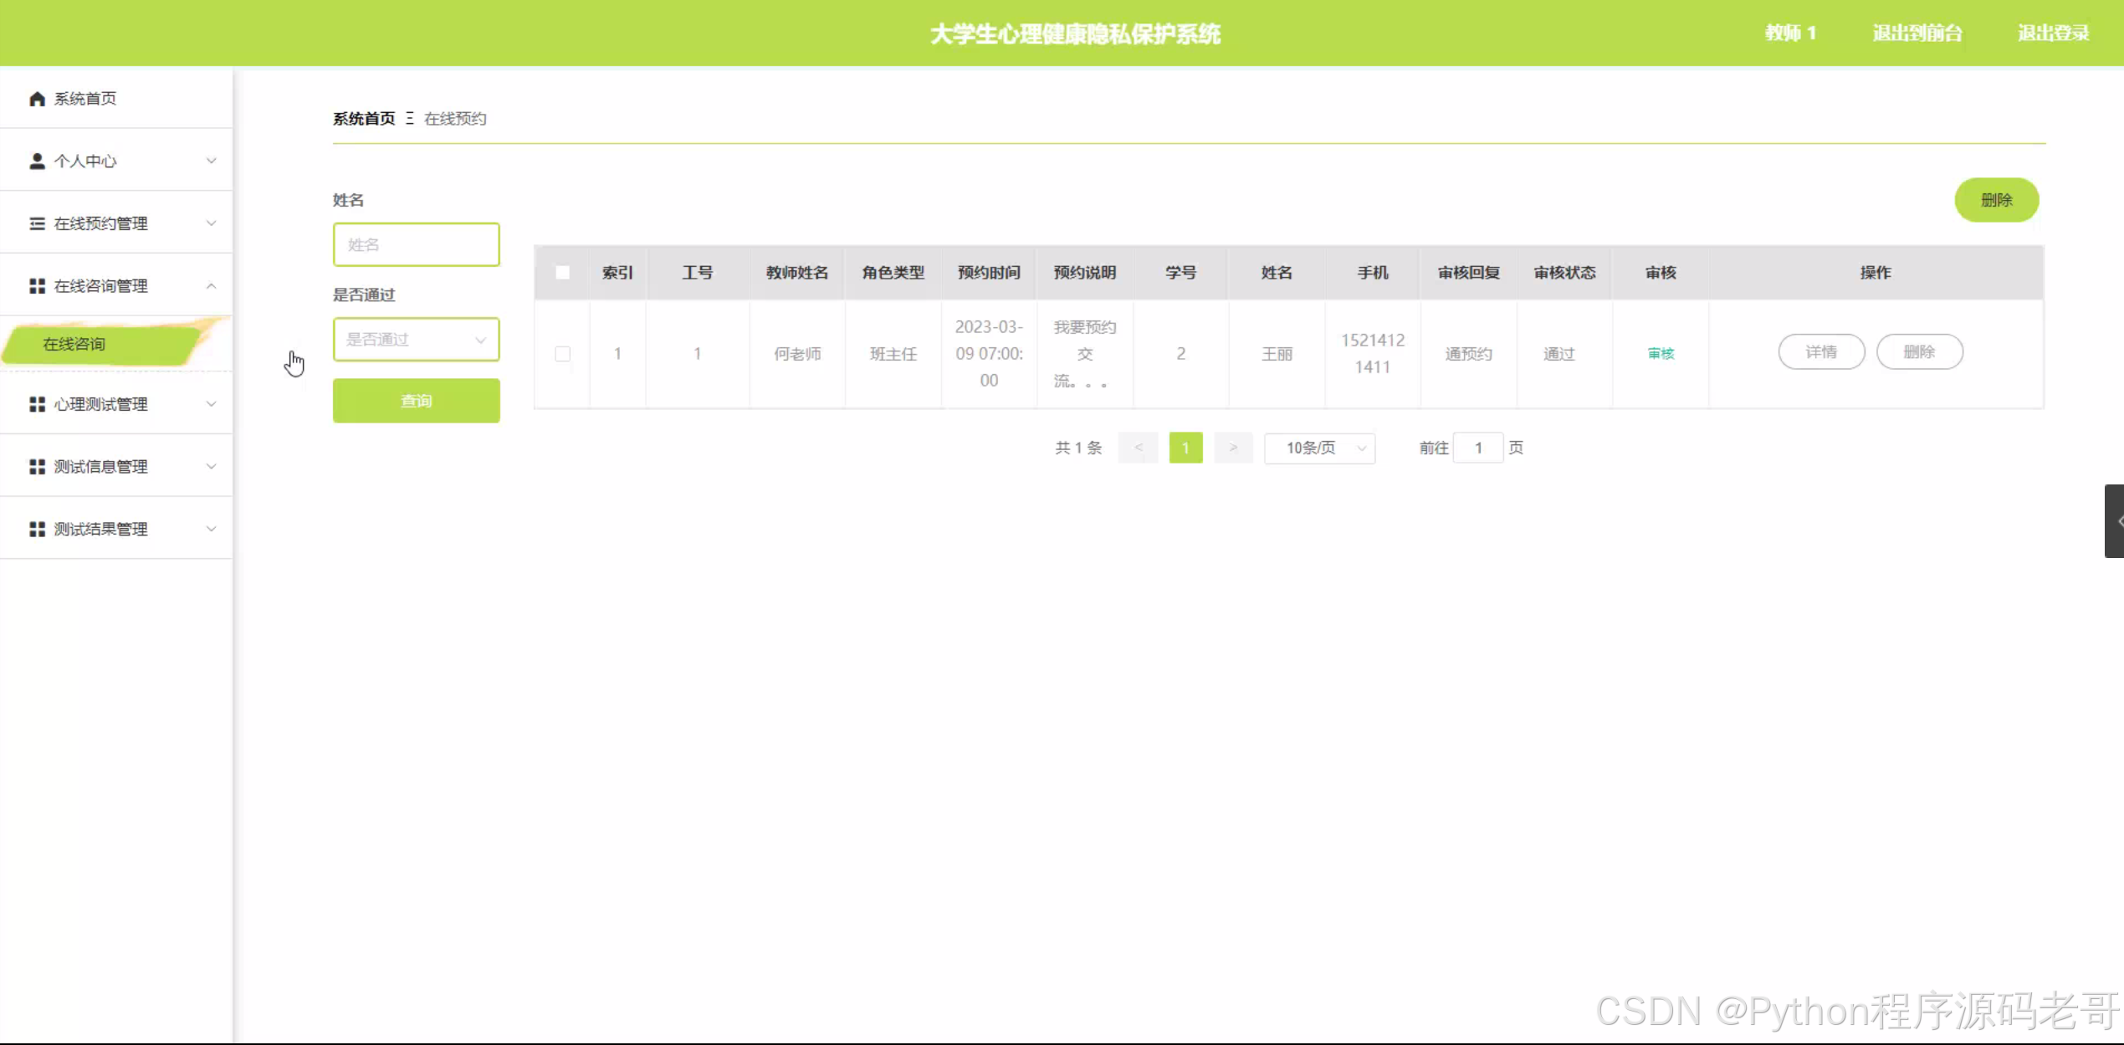Click the next page arrow in pagination
The width and height of the screenshot is (2124, 1045).
pyautogui.click(x=1232, y=448)
